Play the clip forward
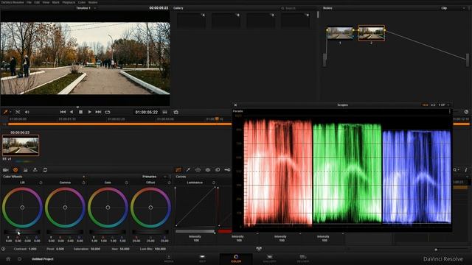The height and width of the screenshot is (265, 472). point(89,112)
